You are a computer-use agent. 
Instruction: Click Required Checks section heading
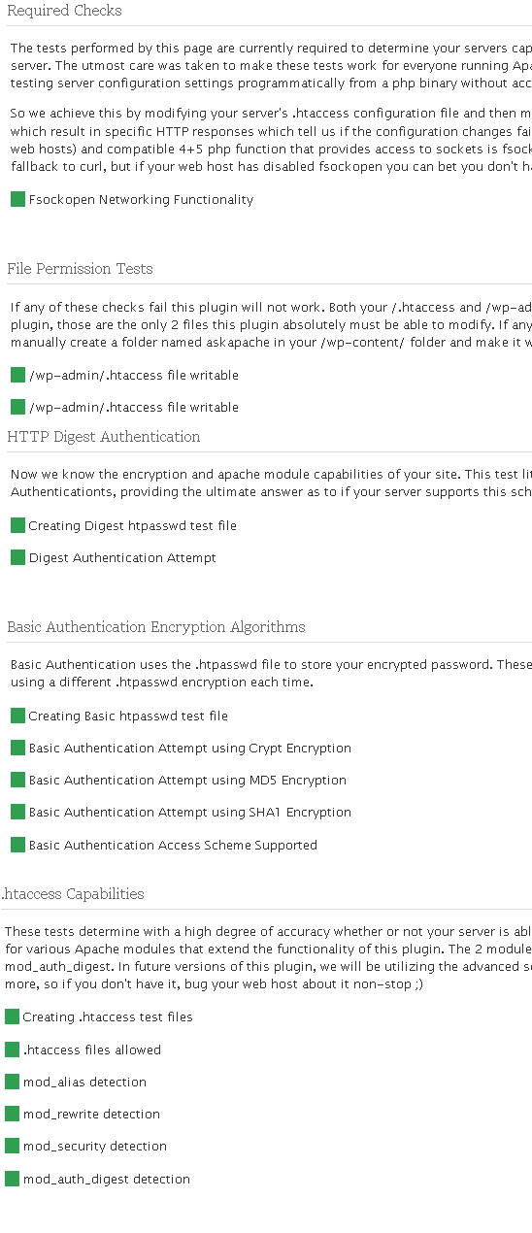64,12
